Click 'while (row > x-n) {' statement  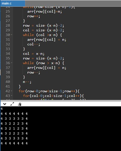tap(43, 63)
